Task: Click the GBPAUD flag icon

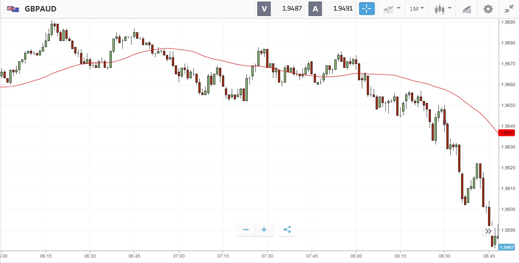Action: pos(13,9)
